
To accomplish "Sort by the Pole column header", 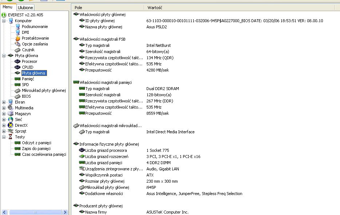I will click(108, 8).
